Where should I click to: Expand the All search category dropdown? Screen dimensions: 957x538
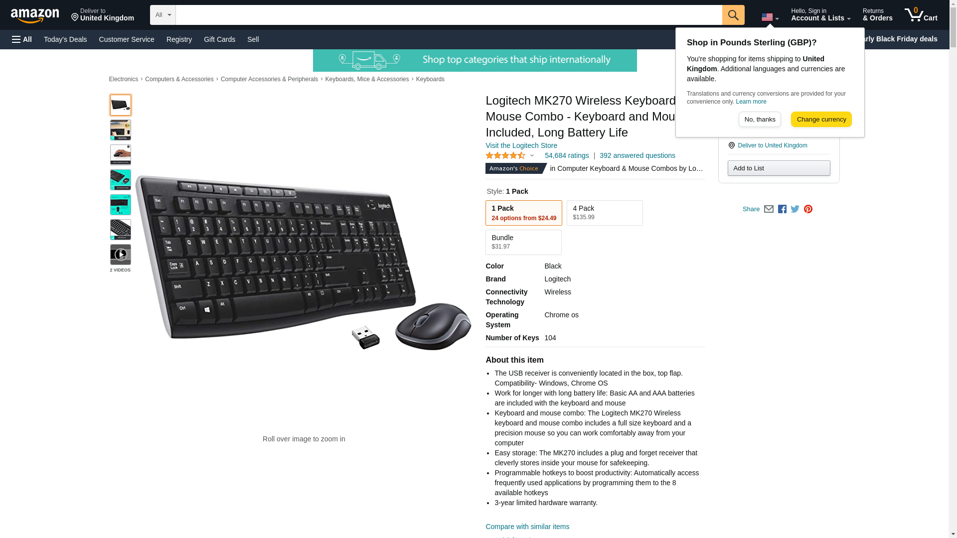click(163, 15)
